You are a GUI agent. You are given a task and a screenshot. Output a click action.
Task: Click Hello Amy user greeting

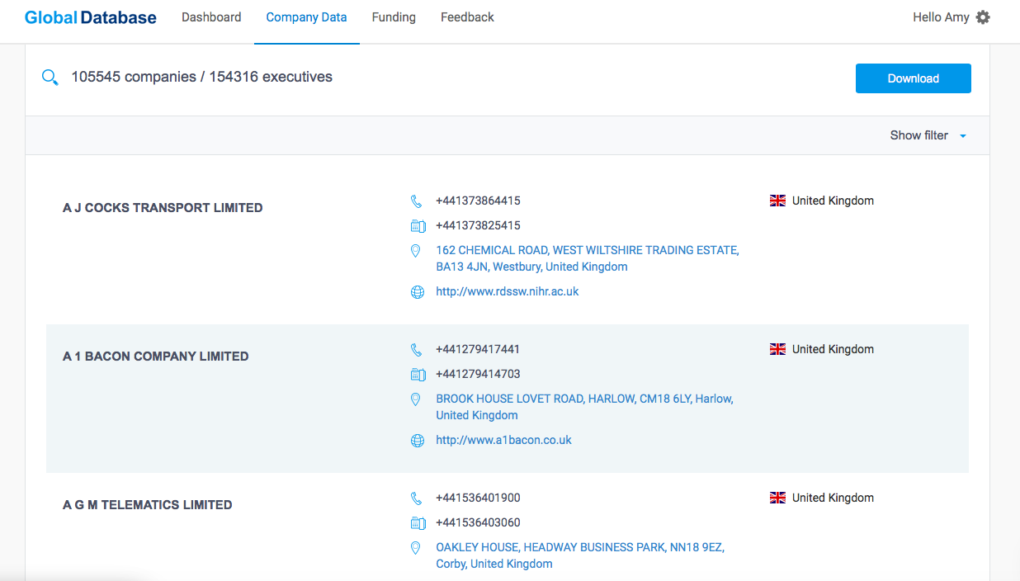(941, 17)
